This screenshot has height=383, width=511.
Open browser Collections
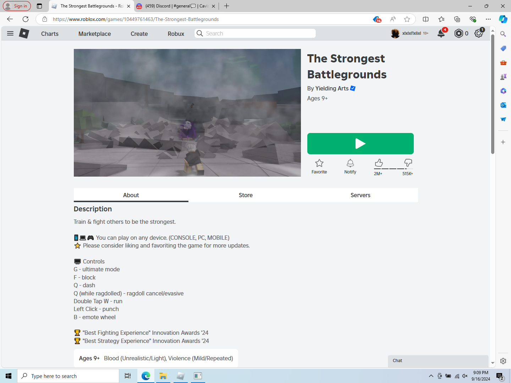(x=457, y=19)
